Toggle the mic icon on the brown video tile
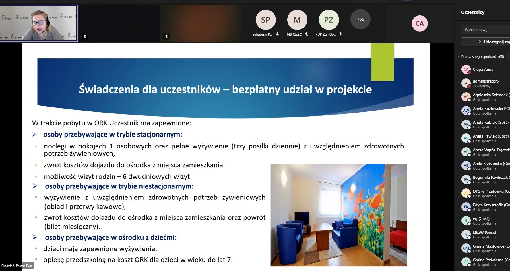510x271 pixels. 167,36
